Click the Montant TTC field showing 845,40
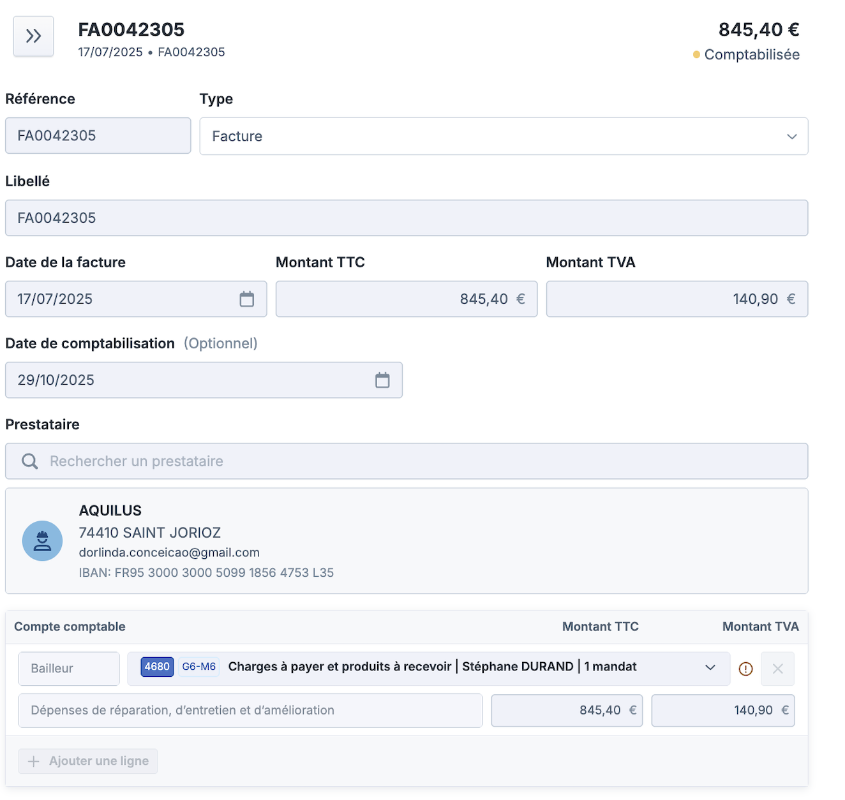Screen dimensions: 845x800 point(406,299)
